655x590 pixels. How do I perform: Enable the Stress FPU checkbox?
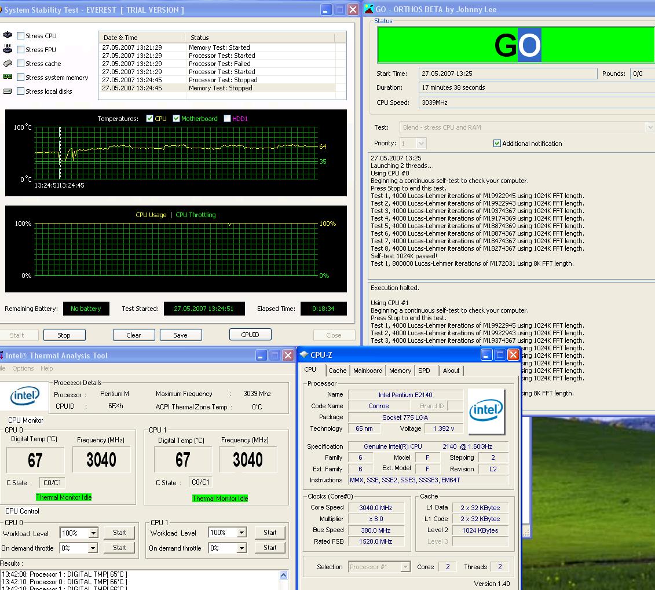[x=20, y=49]
